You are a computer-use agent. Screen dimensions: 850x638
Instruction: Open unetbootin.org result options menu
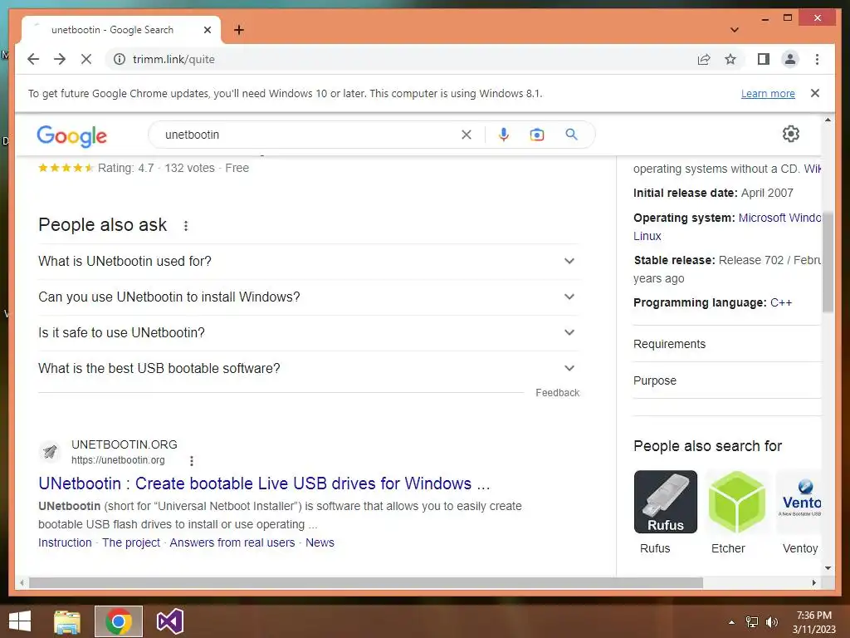[x=192, y=460]
